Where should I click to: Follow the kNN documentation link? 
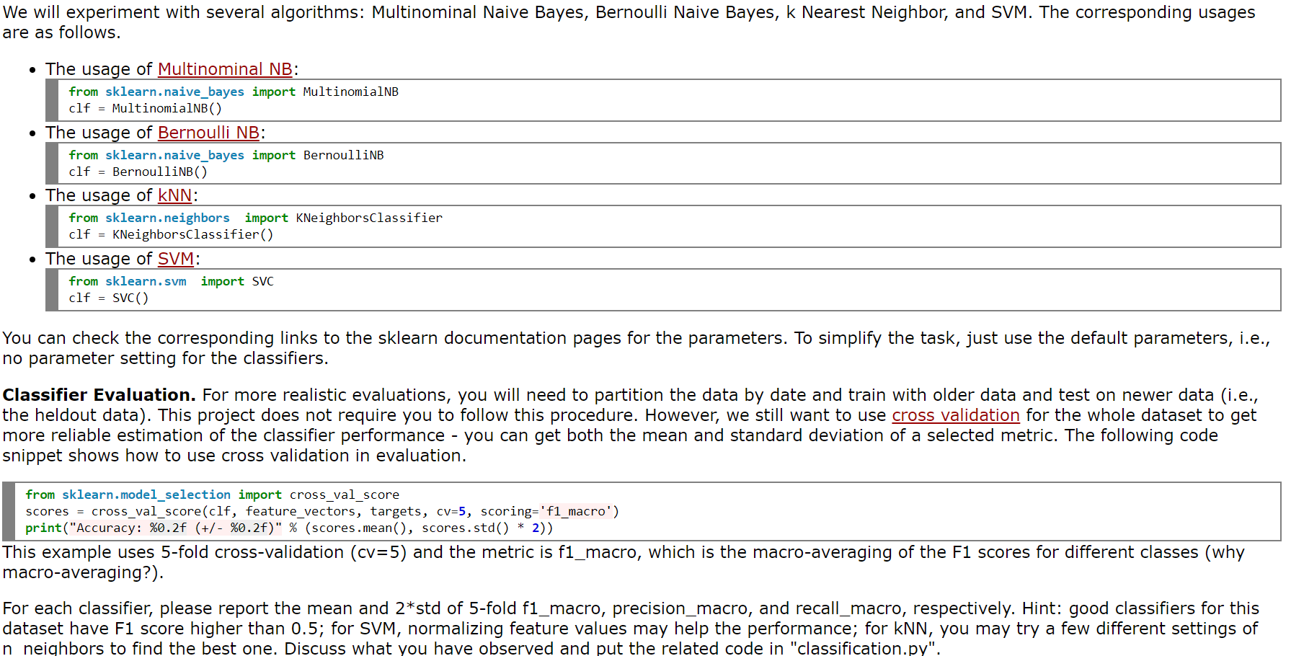175,195
